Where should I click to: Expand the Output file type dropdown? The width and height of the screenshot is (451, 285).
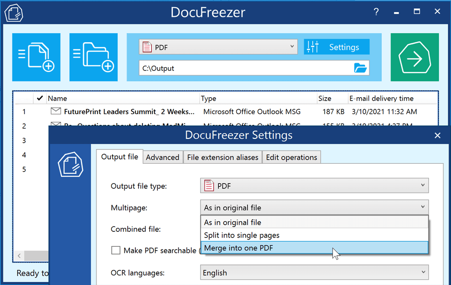coord(314,186)
